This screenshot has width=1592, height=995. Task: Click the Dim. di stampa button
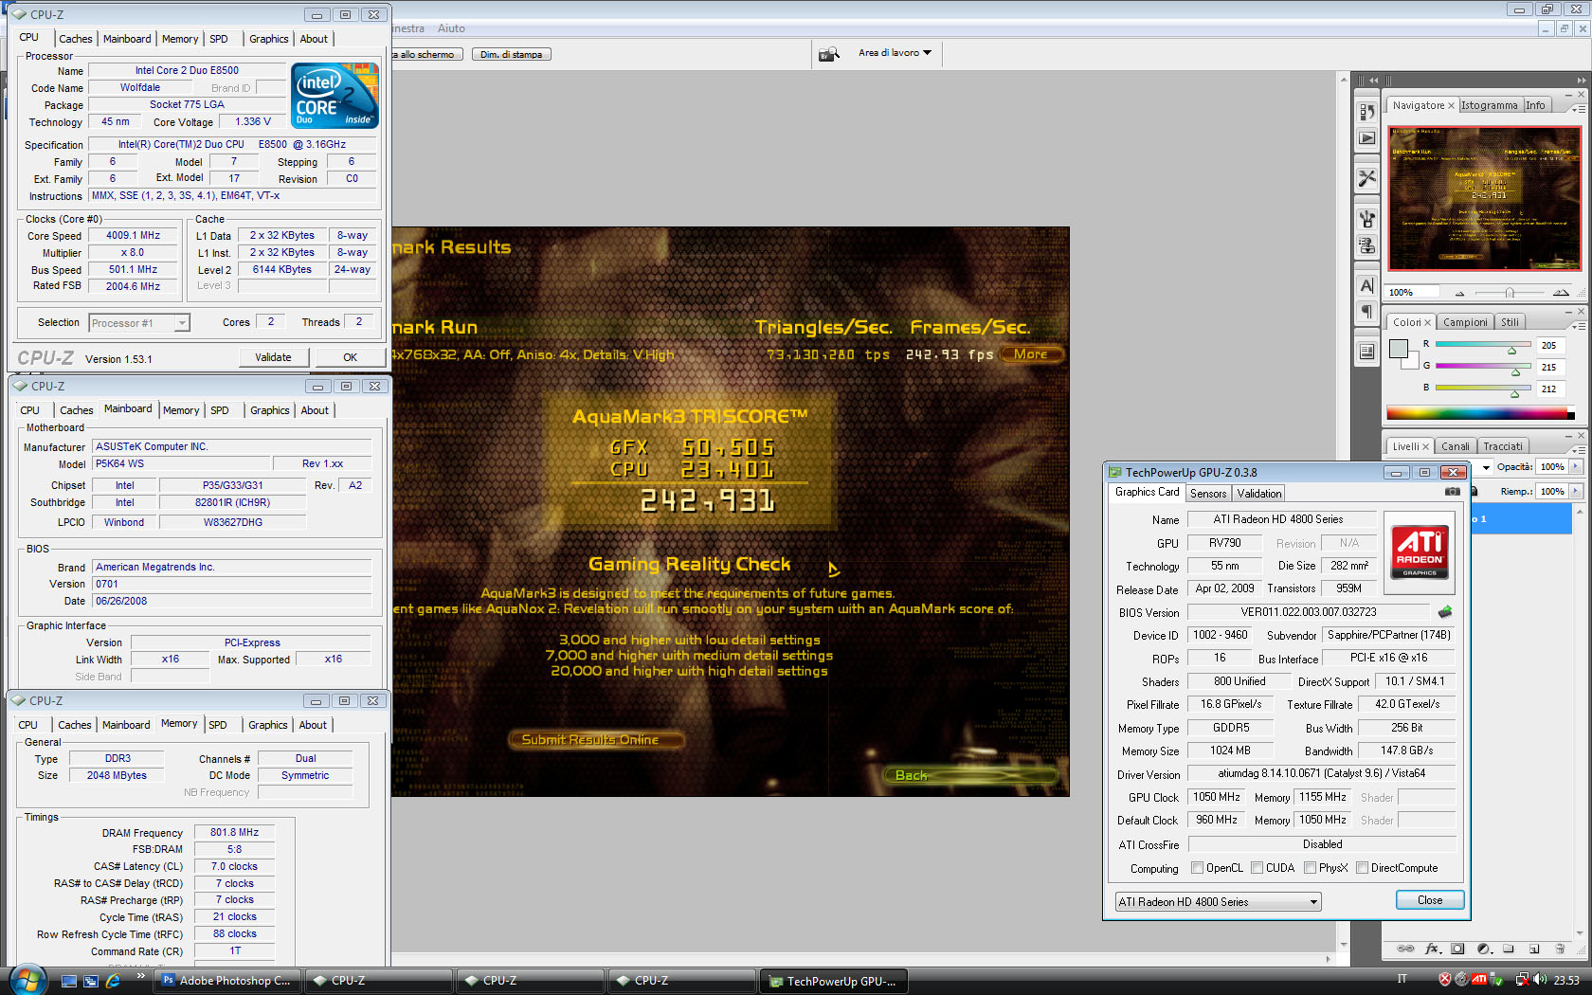511,54
